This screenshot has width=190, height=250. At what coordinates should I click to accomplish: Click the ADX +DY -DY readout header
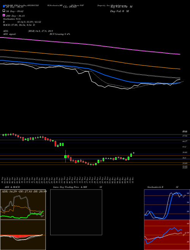click(24, 191)
